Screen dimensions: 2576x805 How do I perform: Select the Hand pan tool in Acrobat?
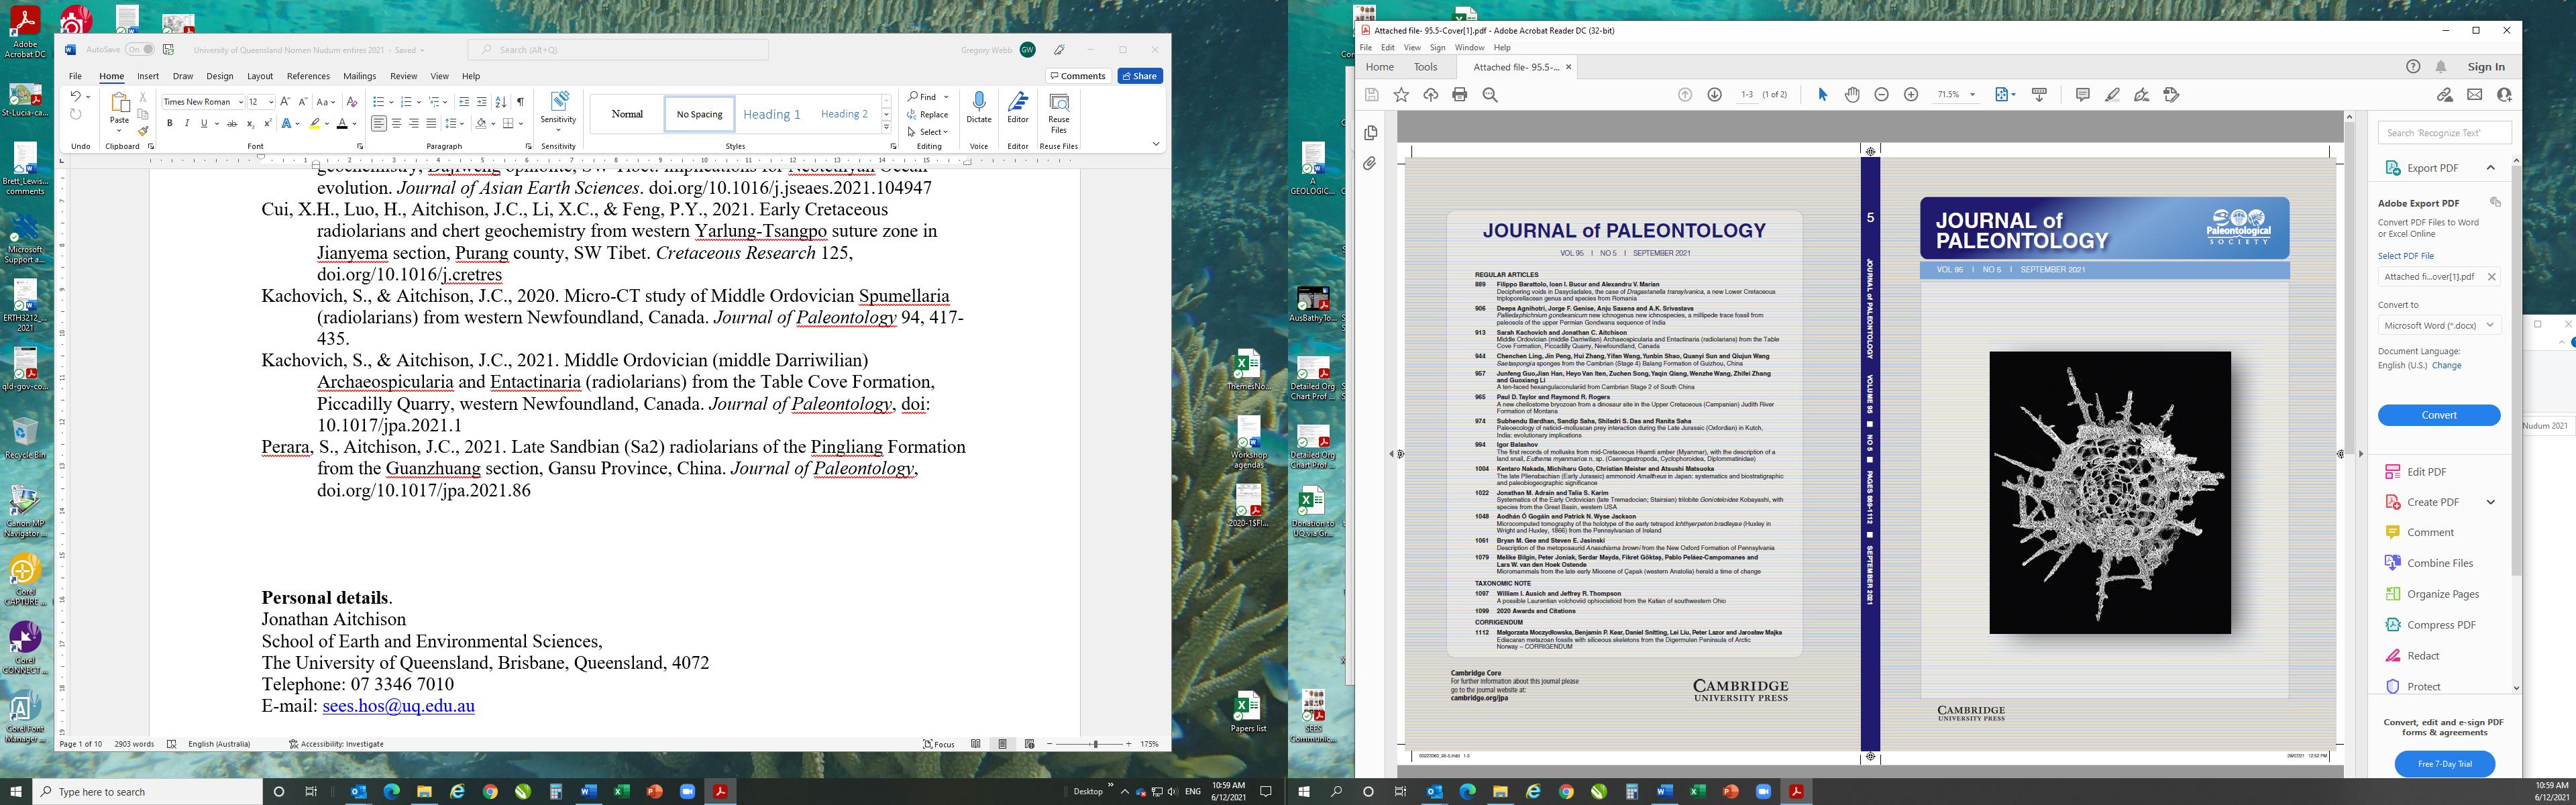tap(1852, 95)
